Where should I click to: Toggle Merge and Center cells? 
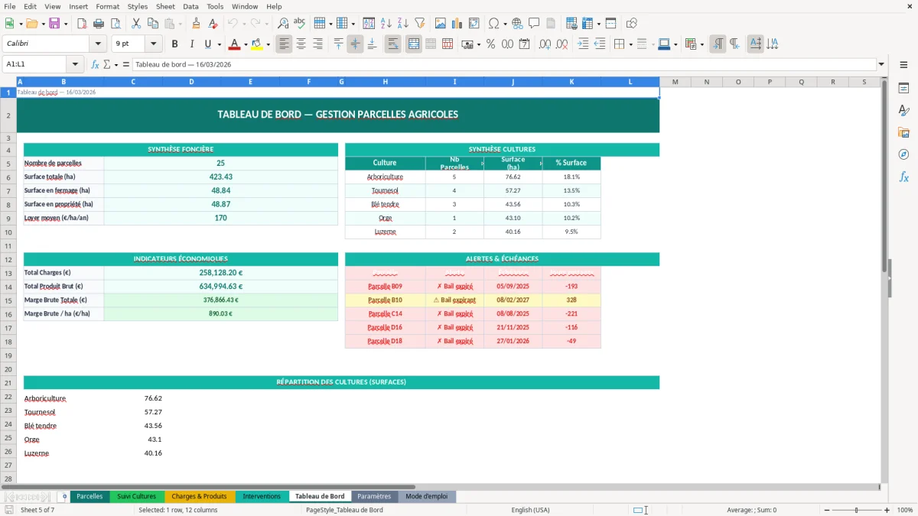[x=413, y=44]
